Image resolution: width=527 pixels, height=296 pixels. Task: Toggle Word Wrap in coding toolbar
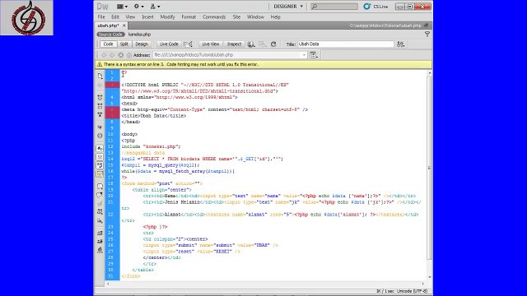click(x=100, y=165)
